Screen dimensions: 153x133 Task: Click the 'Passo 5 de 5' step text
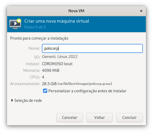tap(35, 27)
